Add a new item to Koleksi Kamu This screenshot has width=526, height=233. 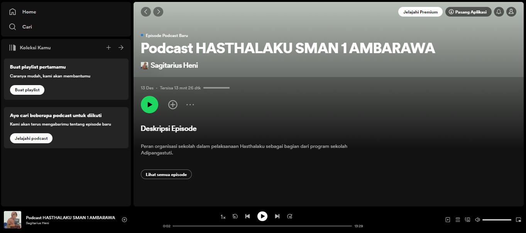pos(108,47)
